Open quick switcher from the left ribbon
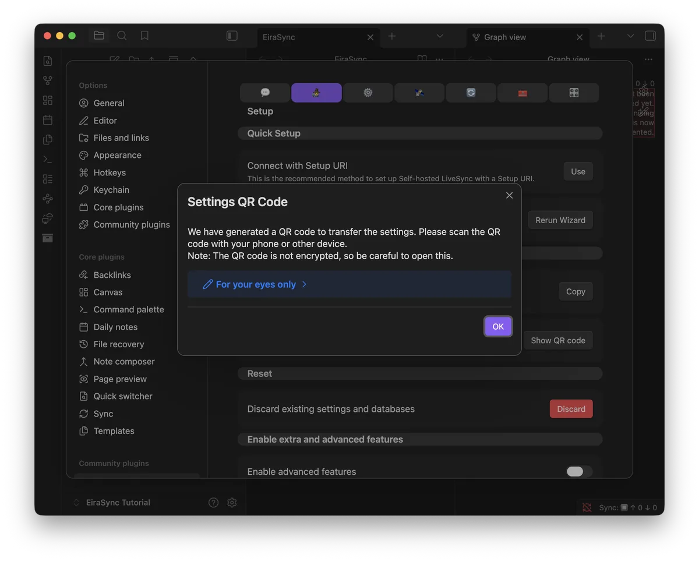 [48, 61]
